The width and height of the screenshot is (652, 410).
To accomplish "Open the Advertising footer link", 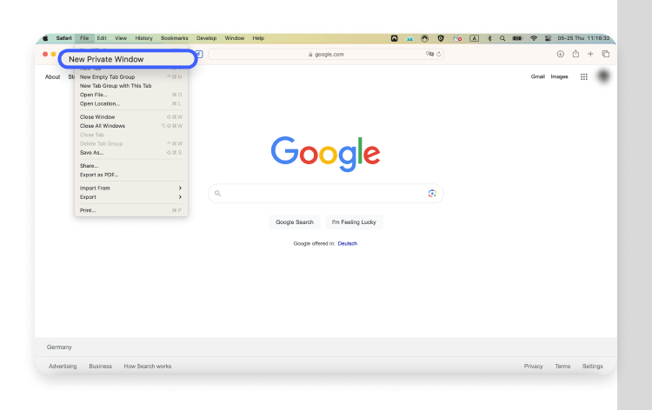I will pyautogui.click(x=63, y=367).
